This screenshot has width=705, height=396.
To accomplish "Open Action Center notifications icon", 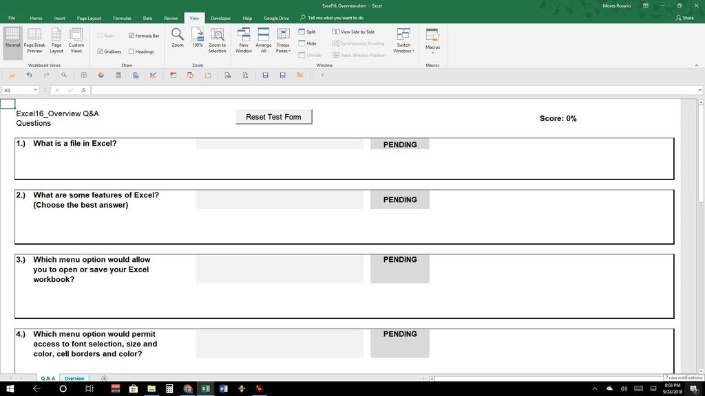I will coord(694,389).
